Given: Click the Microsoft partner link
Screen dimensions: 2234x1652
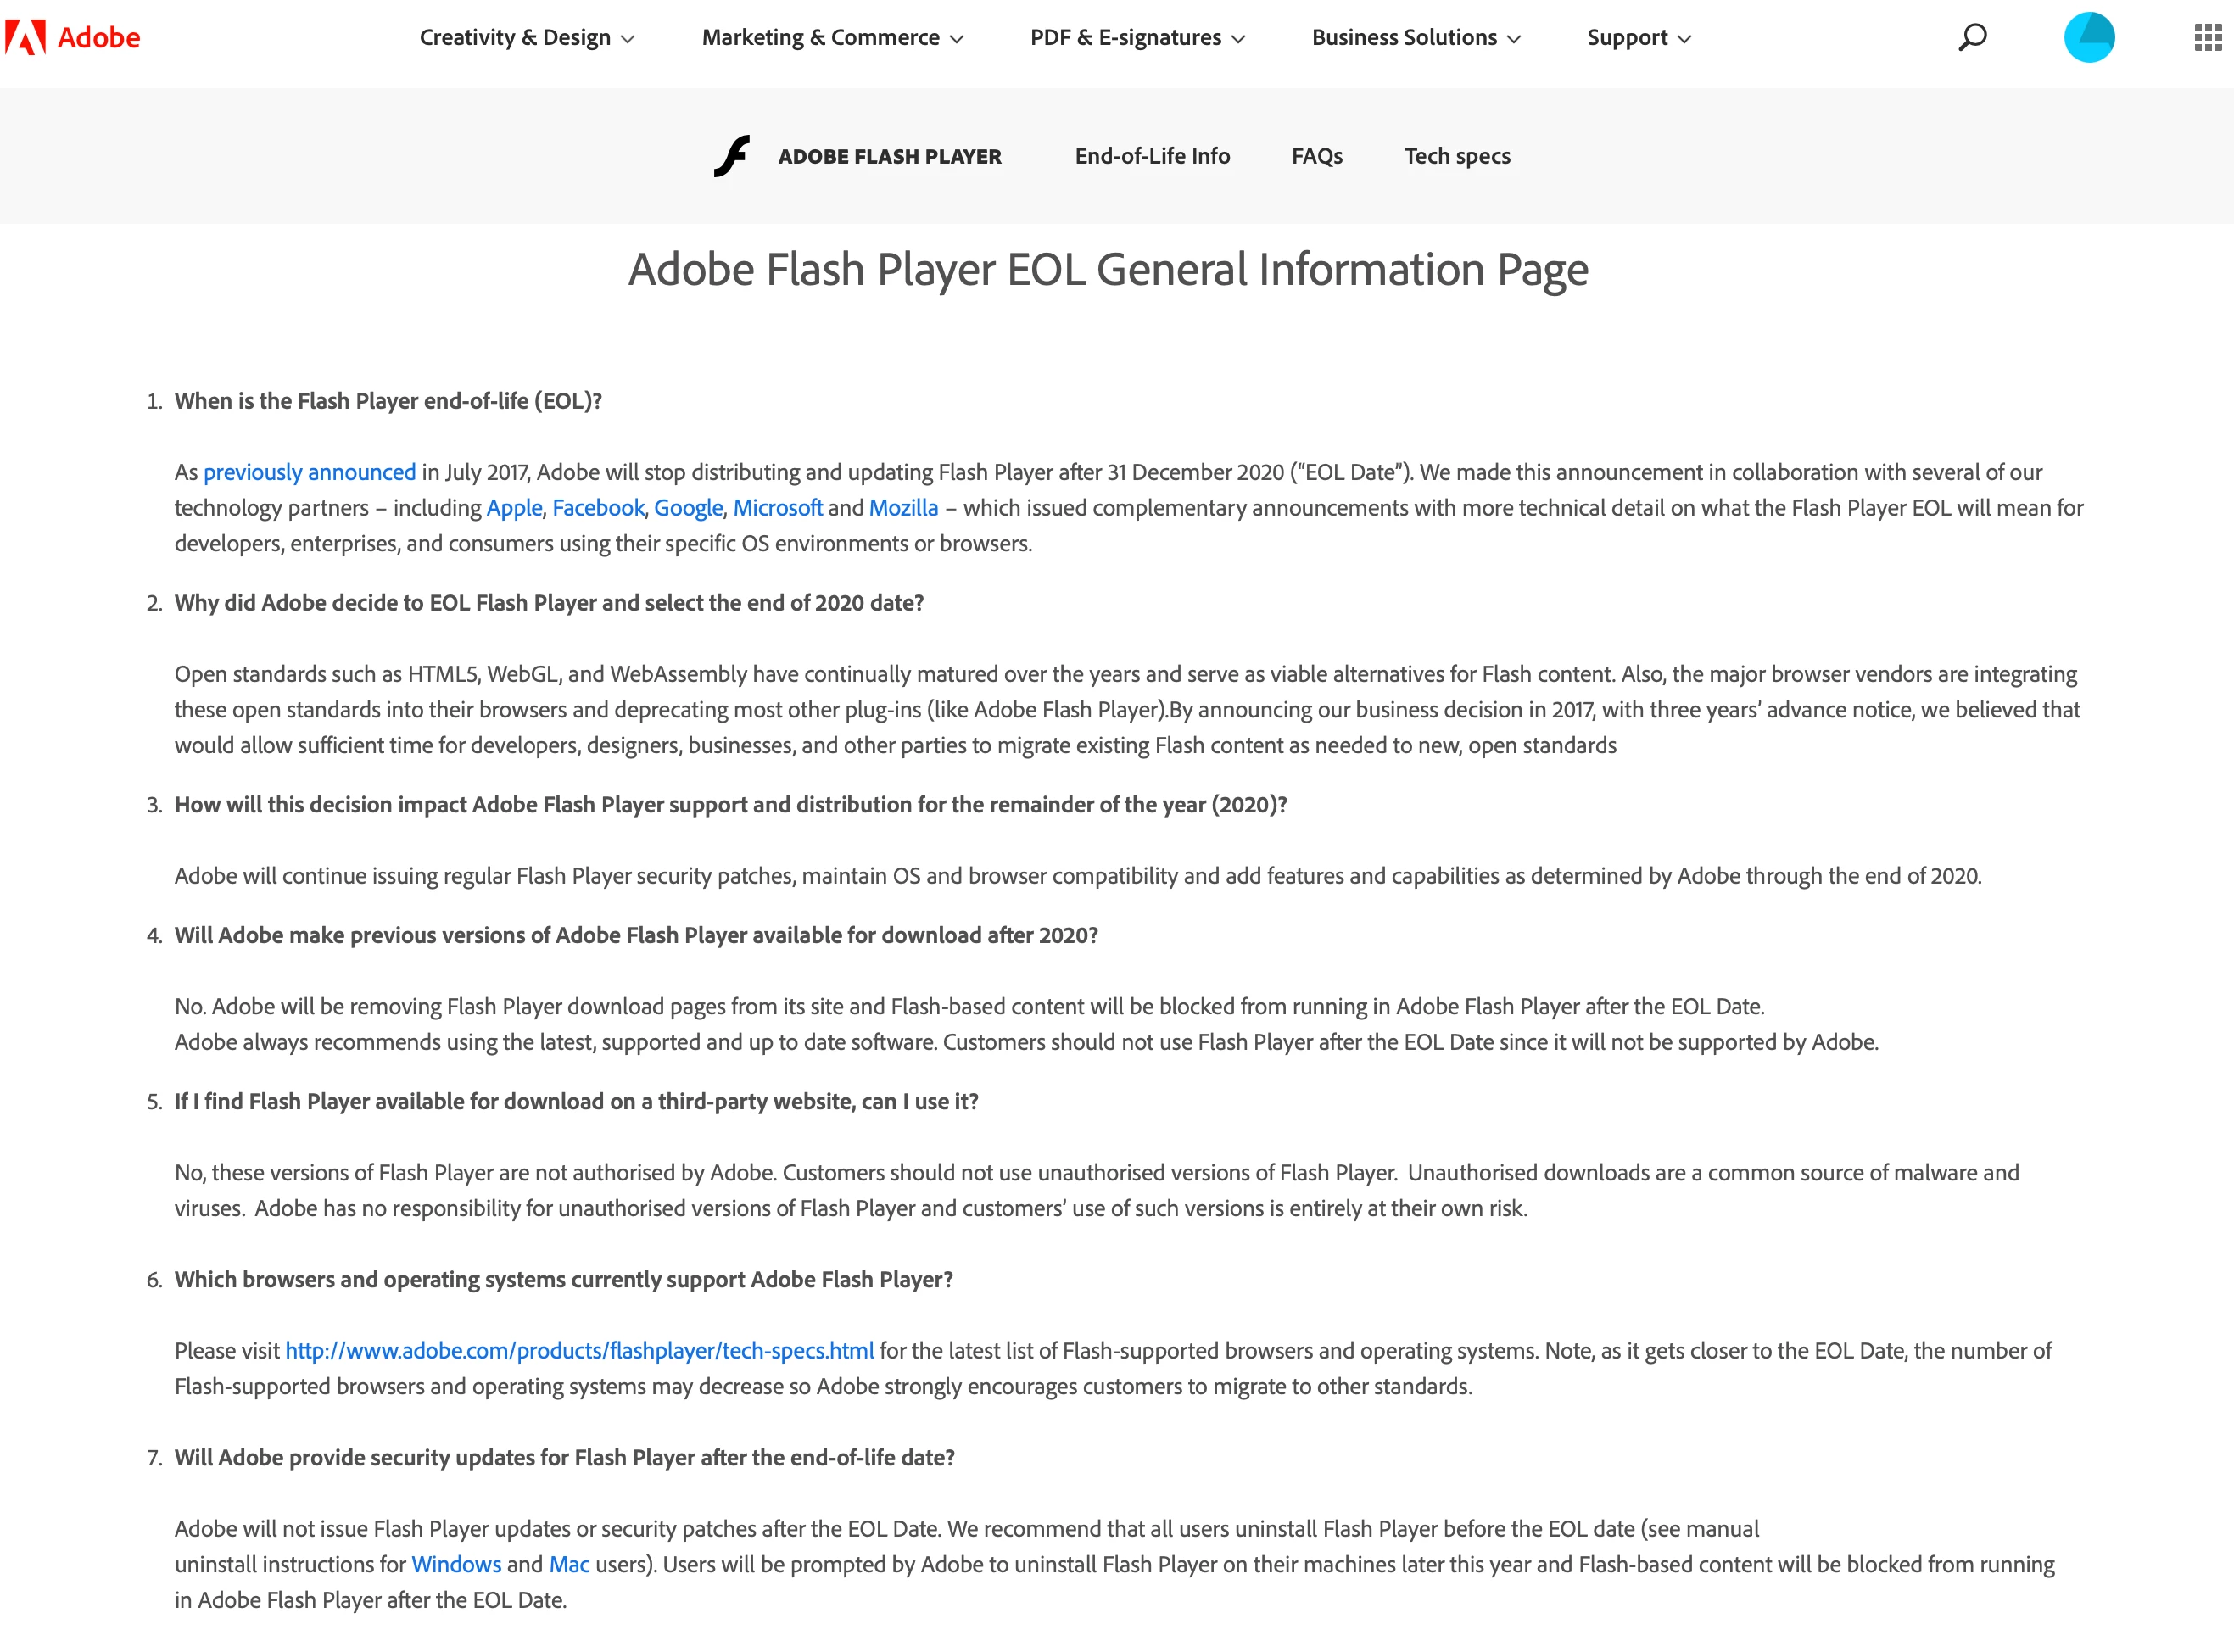Looking at the screenshot, I should 777,508.
